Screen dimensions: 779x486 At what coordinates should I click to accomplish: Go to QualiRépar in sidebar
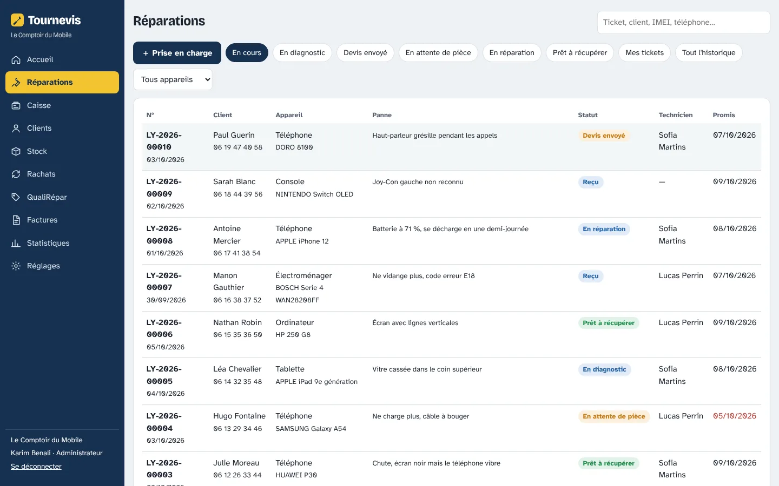tap(62, 197)
